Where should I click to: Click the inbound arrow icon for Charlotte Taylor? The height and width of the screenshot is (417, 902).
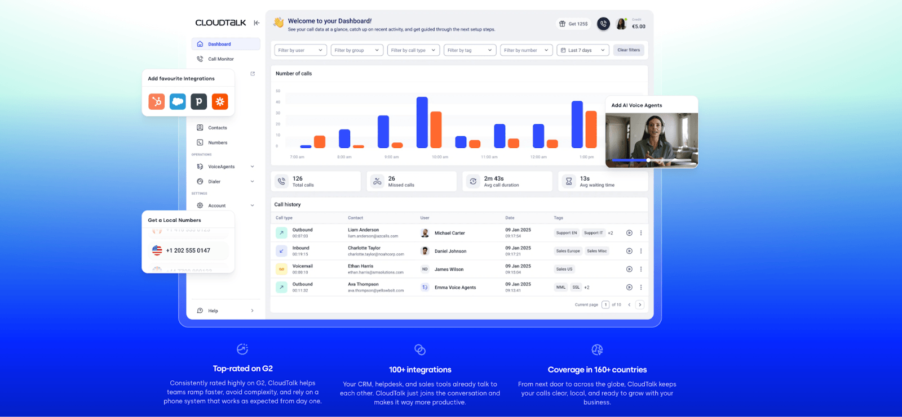(x=281, y=251)
